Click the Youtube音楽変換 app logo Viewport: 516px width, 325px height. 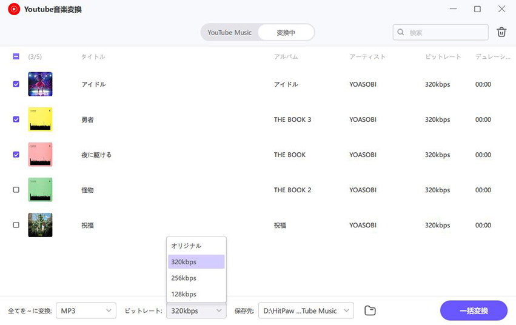point(14,9)
